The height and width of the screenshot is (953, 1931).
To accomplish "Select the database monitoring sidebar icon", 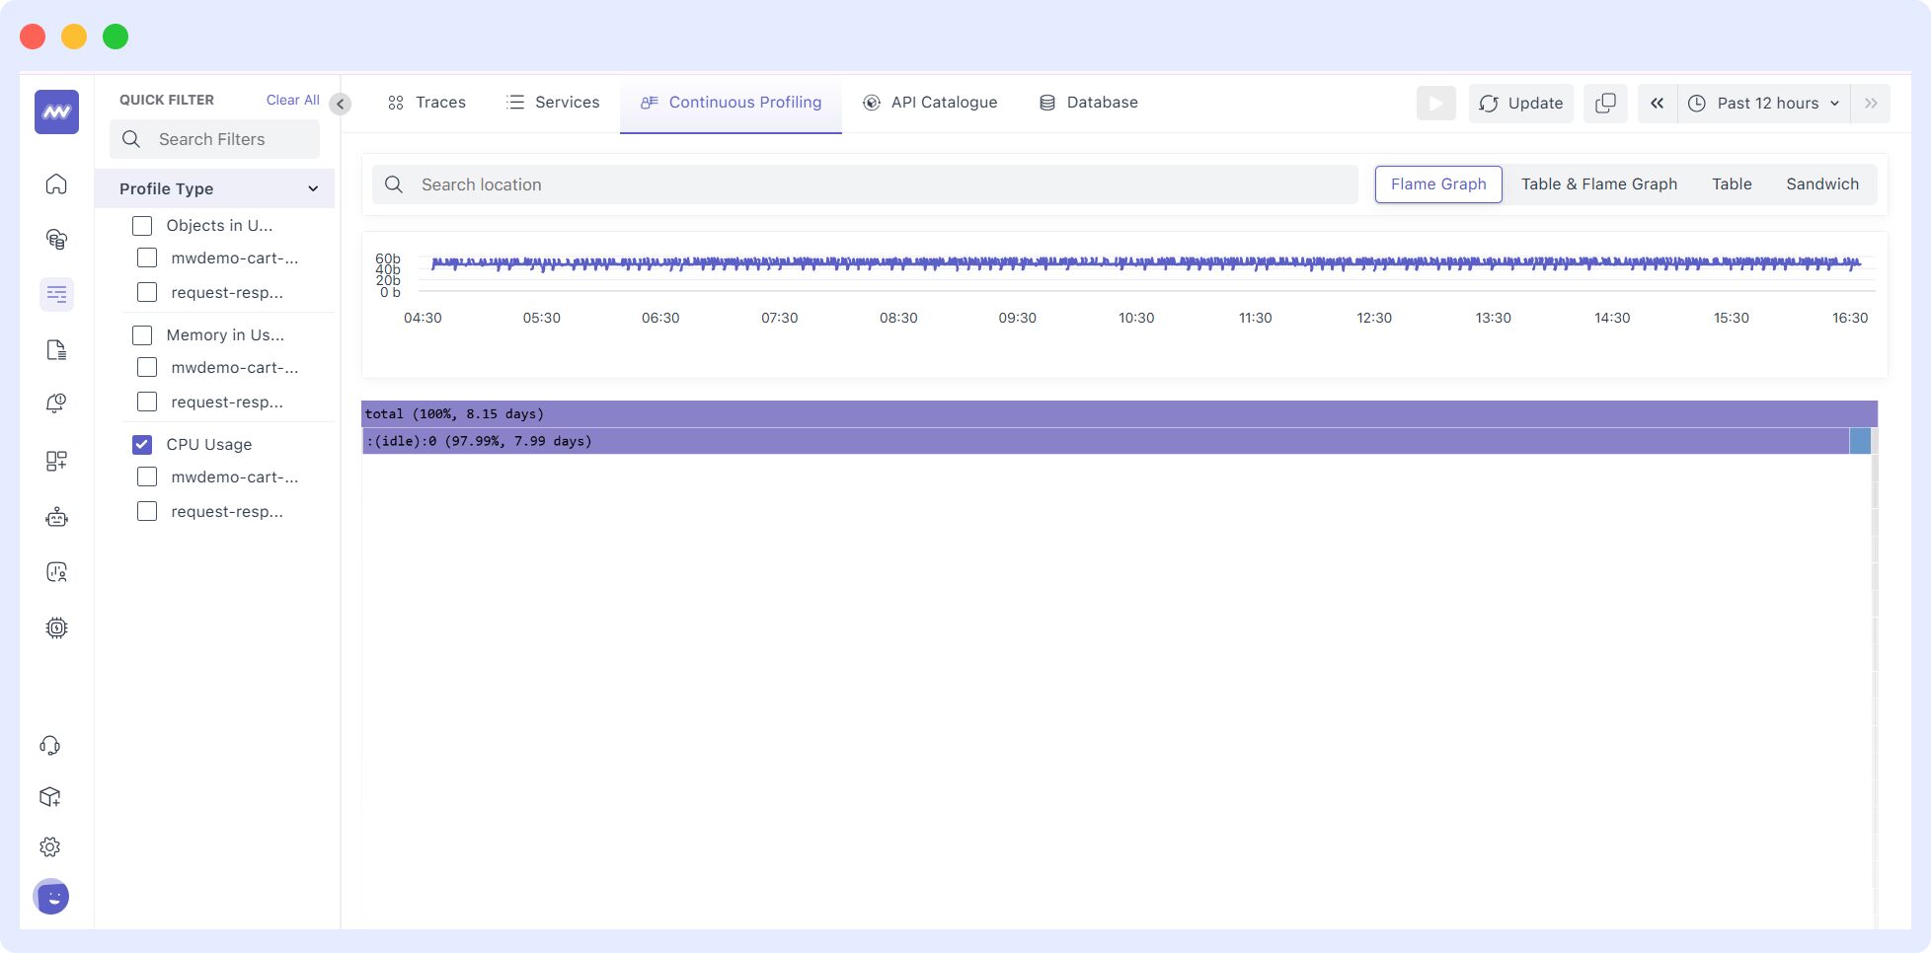I will [56, 240].
